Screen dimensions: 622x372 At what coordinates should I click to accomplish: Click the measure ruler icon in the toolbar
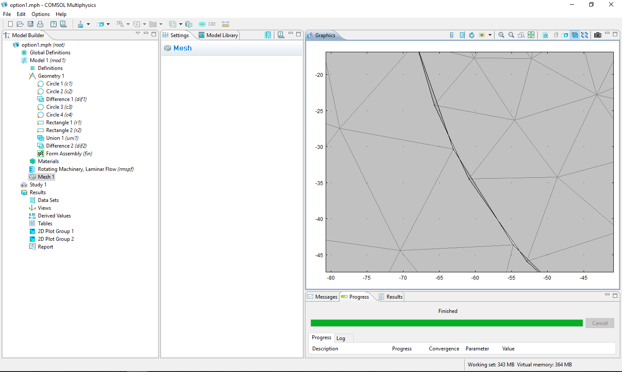[225, 24]
